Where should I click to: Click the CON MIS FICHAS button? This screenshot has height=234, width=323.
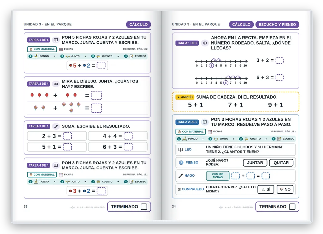tap(218, 176)
